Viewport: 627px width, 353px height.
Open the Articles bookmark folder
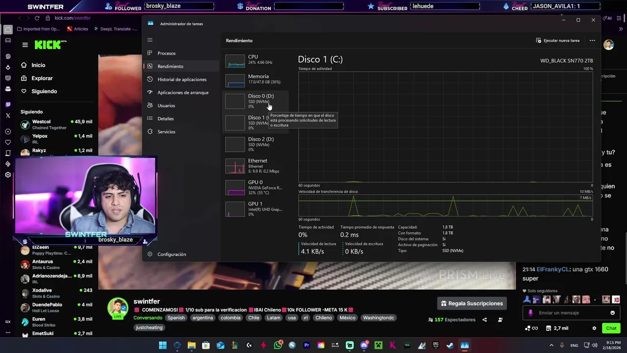pyautogui.click(x=77, y=29)
